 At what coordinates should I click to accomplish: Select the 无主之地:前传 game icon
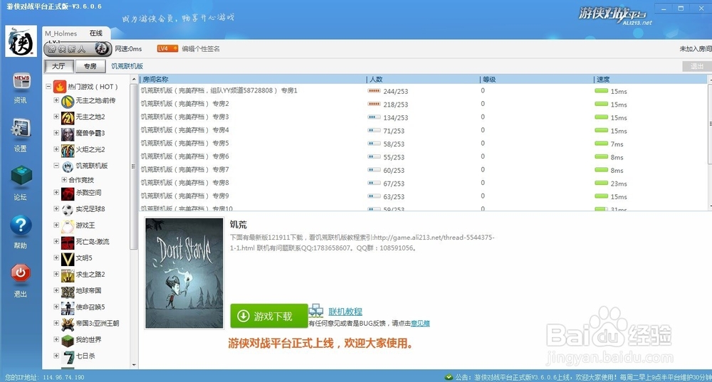68,101
